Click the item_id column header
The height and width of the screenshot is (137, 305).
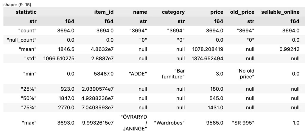[x=104, y=12]
